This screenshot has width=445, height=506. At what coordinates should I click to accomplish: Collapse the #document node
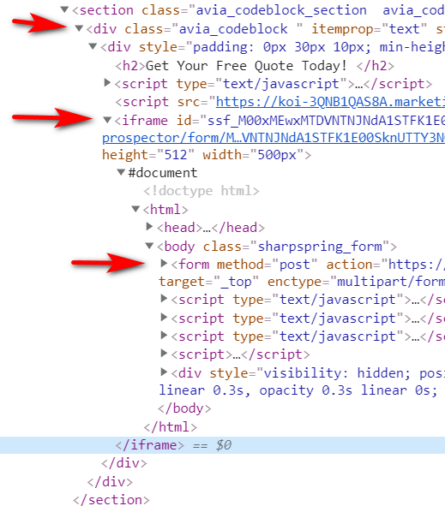(x=121, y=172)
